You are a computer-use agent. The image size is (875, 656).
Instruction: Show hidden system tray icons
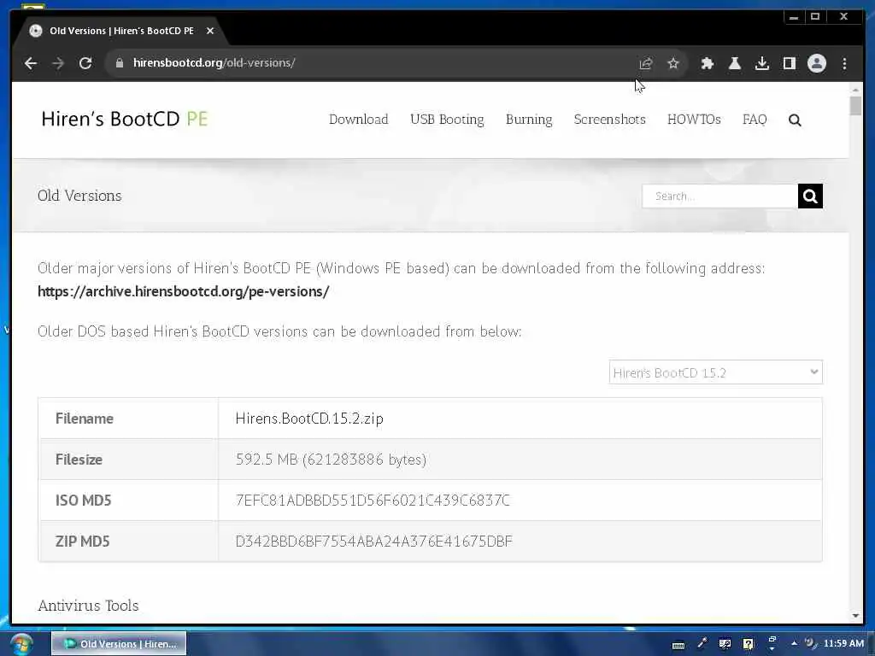click(x=794, y=644)
